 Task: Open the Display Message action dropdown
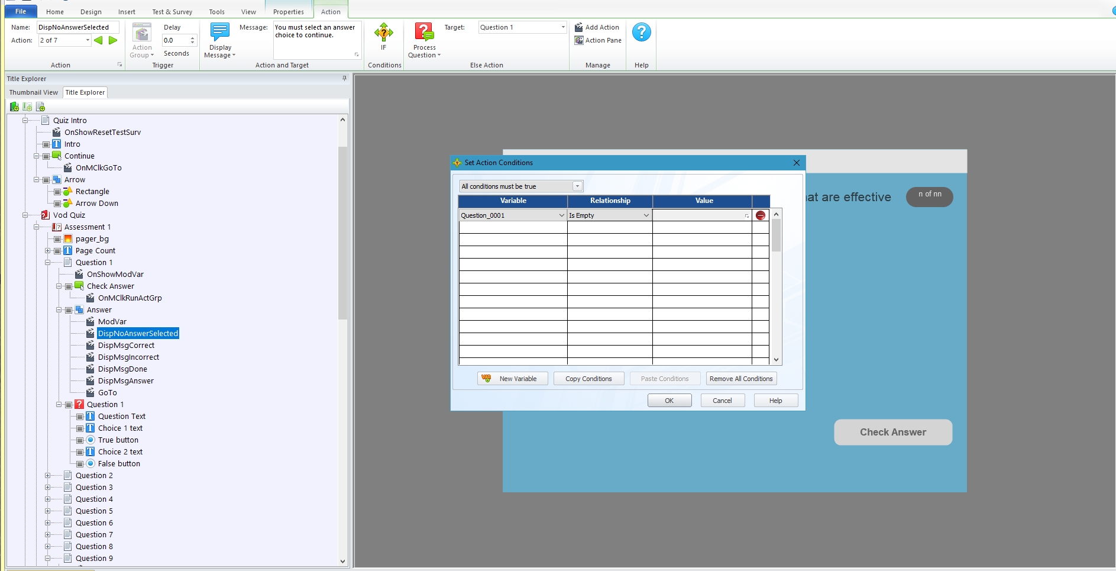220,41
